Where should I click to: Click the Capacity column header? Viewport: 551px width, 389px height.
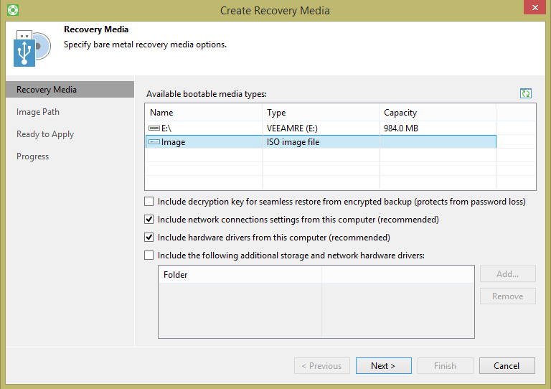click(437, 113)
